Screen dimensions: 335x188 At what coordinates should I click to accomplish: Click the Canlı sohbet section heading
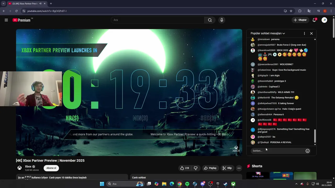[x=139, y=178]
